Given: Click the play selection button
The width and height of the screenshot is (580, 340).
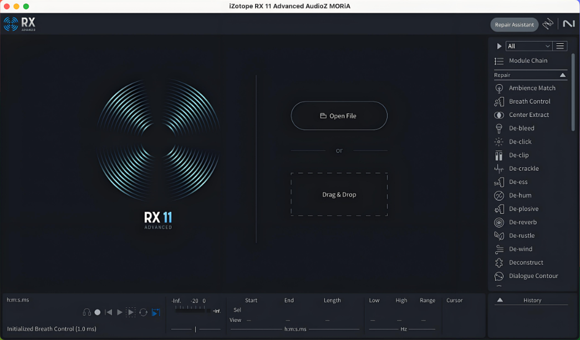Looking at the screenshot, I should click(x=130, y=312).
